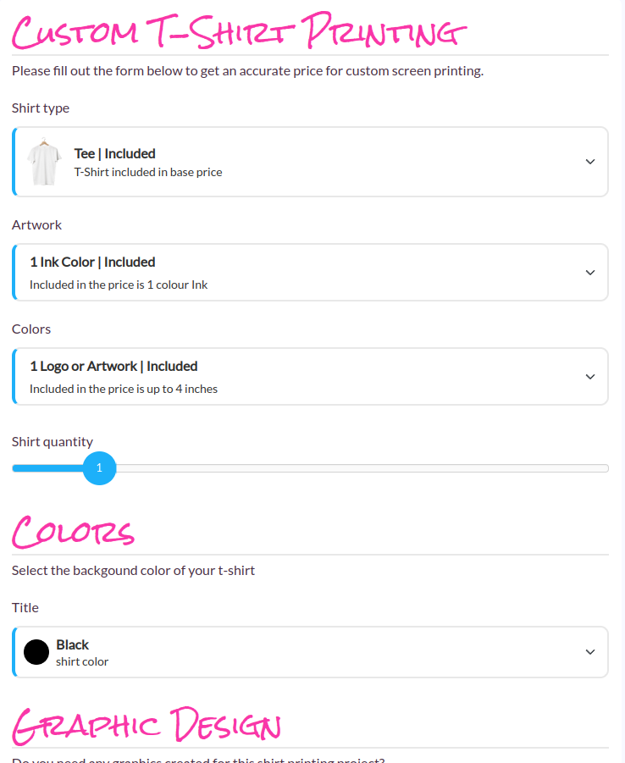Screen dimensions: 625x763
Task: Click the Shirt quantity label
Action: click(x=53, y=442)
